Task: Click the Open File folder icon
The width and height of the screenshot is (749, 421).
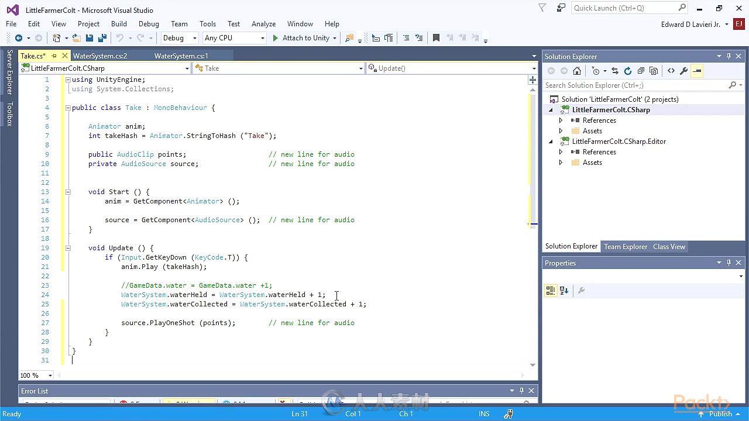Action: (x=77, y=38)
